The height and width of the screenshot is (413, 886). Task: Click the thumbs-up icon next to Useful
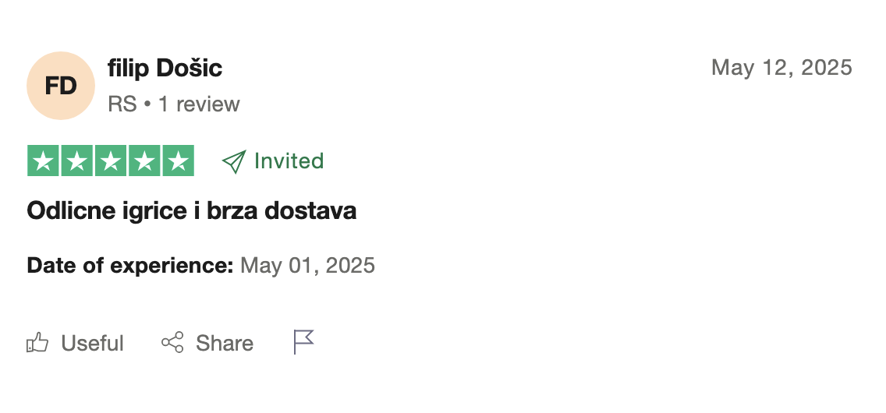[37, 343]
